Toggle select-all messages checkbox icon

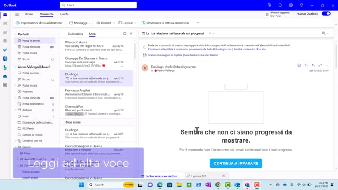coord(125,34)
